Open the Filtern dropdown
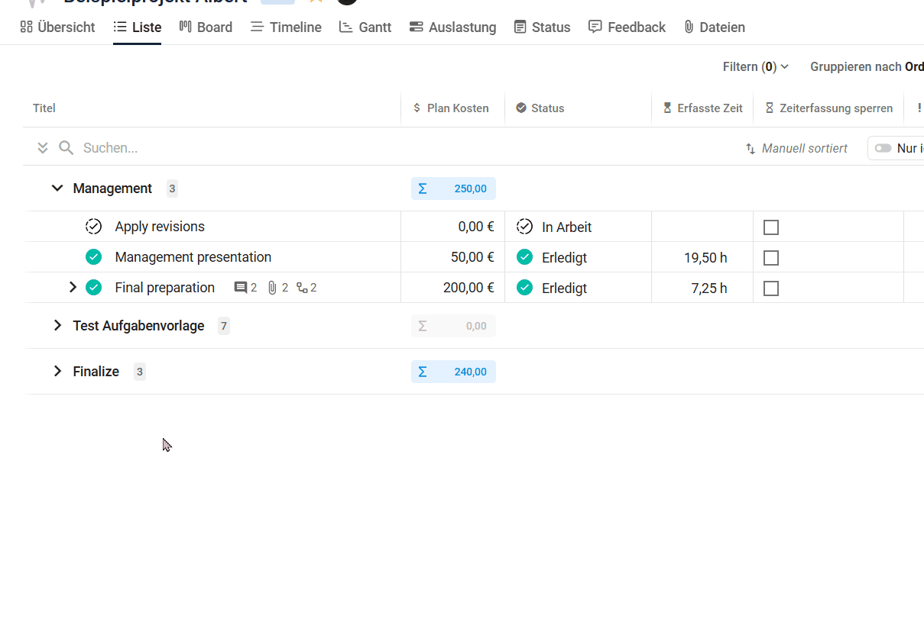Image resolution: width=924 pixels, height=638 pixels. 755,67
